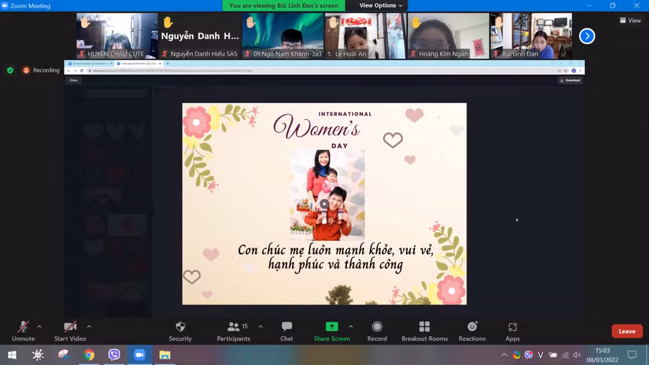Open the Participants panel

click(x=233, y=327)
